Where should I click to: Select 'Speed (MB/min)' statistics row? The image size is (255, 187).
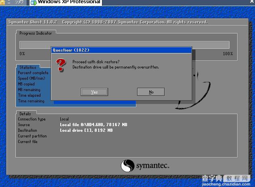coord(32,78)
